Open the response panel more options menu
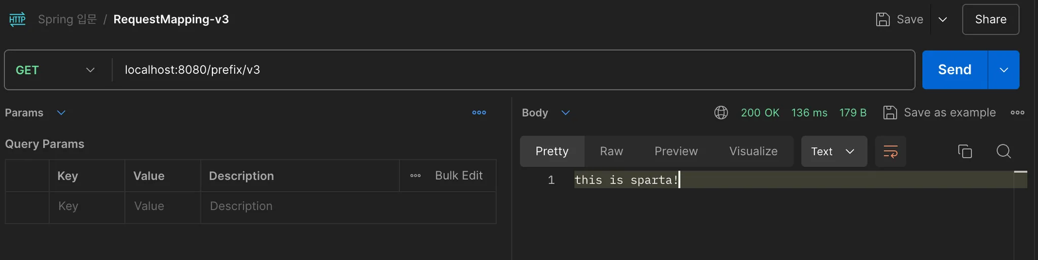Screen dimensions: 1038x260 click(x=1017, y=112)
